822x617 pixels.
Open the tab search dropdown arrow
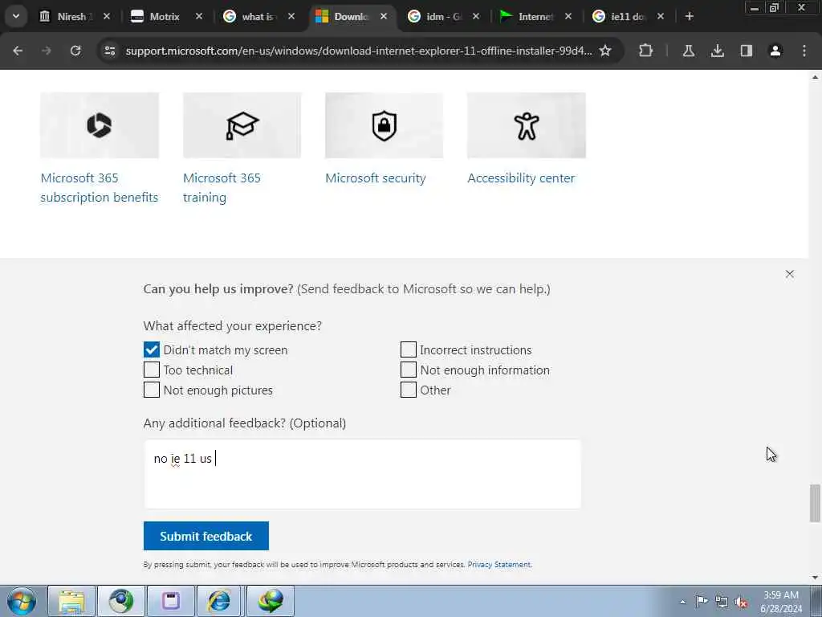click(16, 16)
